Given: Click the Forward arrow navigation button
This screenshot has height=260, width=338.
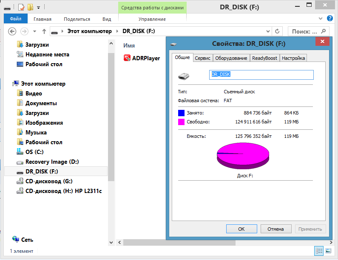Looking at the screenshot, I should click(24, 31).
